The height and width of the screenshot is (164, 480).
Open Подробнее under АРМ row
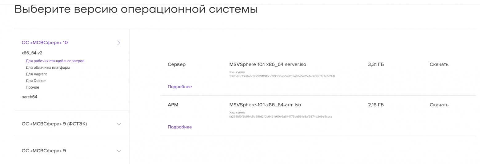(x=180, y=127)
